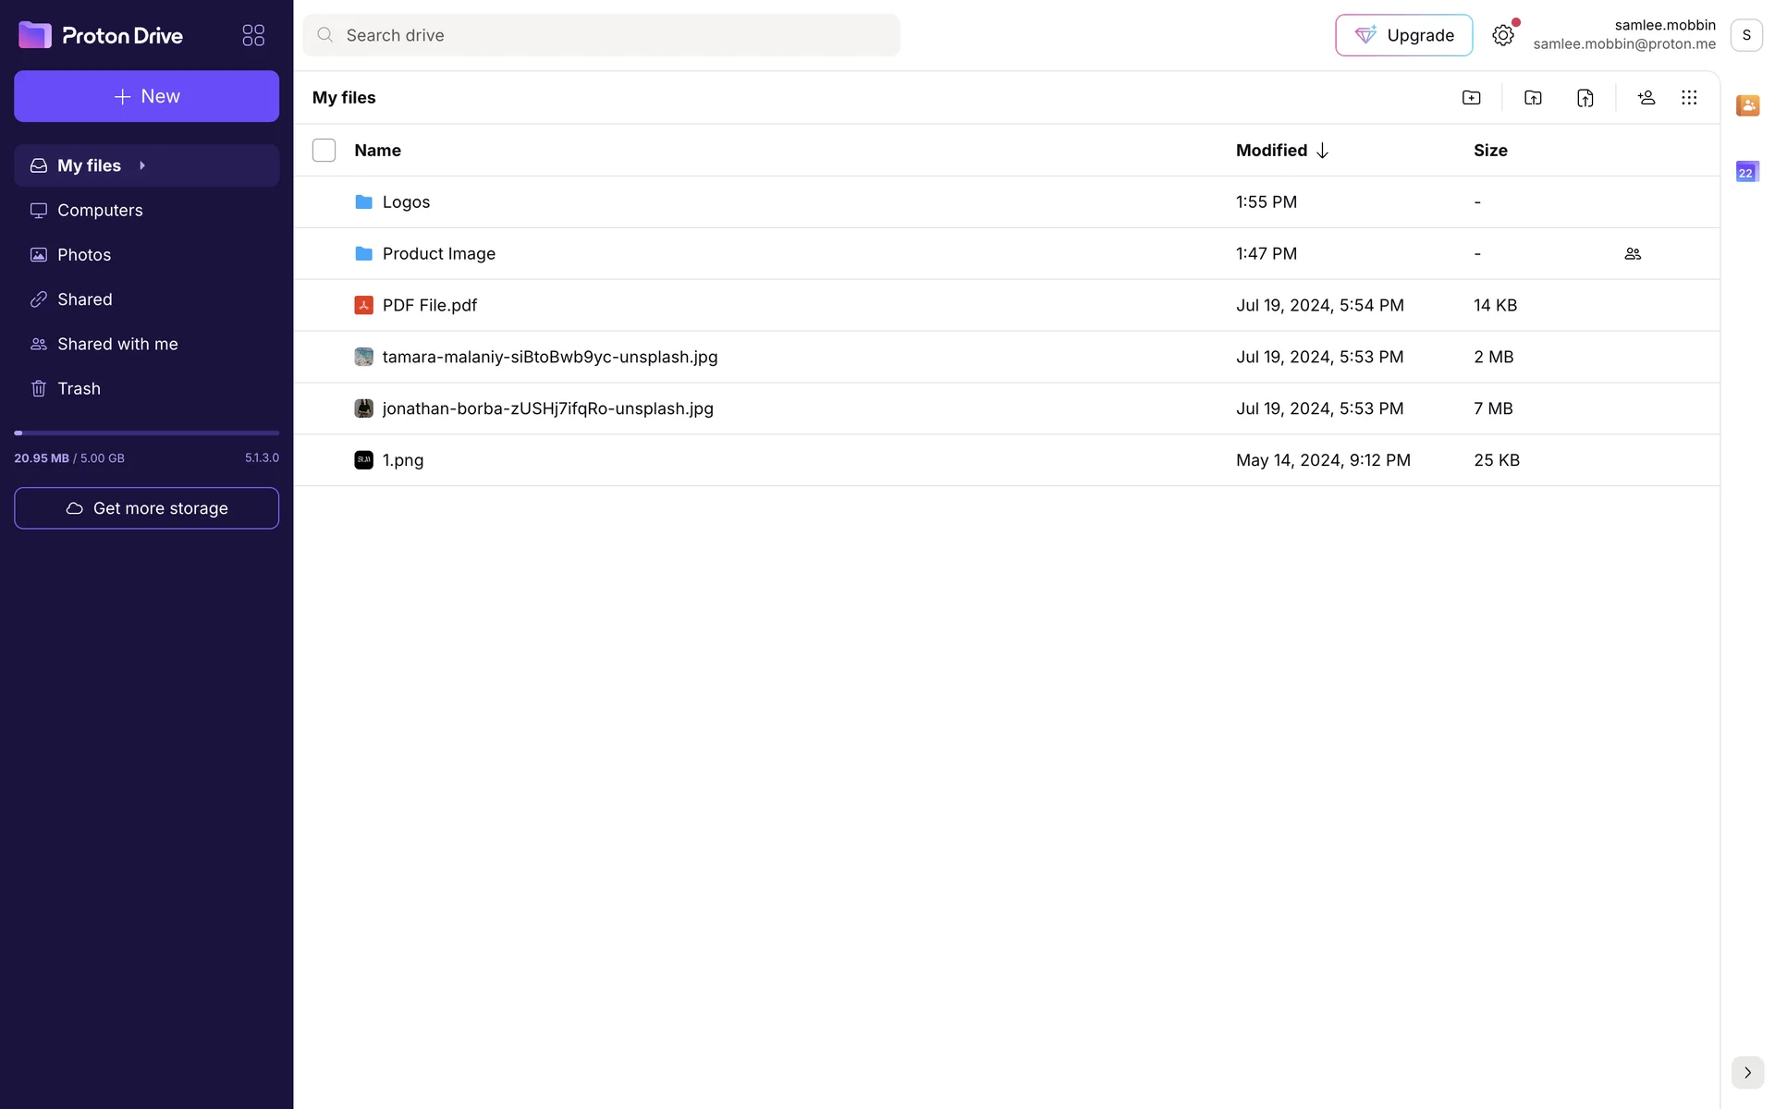Switch to grid layout view icon
The image size is (1775, 1109).
(1689, 98)
